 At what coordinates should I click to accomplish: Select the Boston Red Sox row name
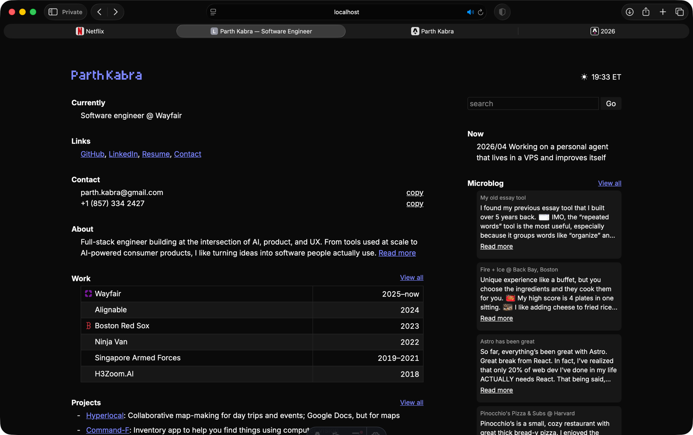click(122, 325)
